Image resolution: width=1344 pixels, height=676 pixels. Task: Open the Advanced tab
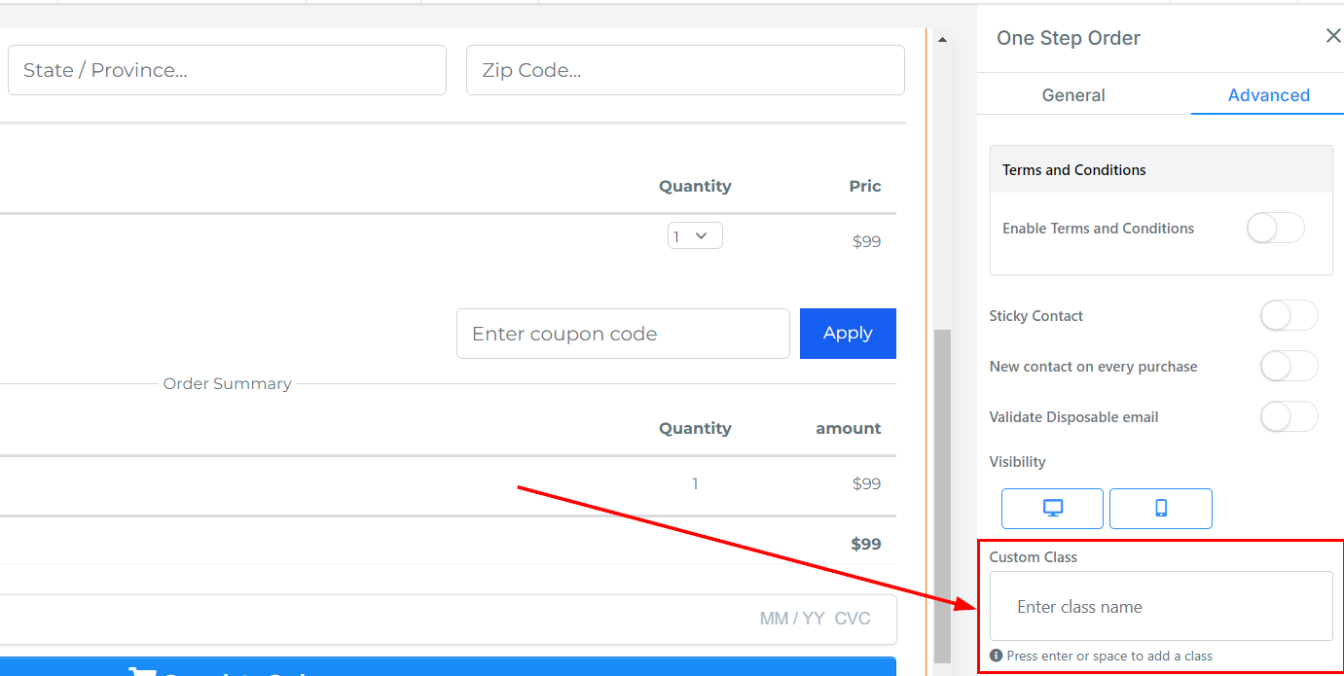coord(1268,95)
